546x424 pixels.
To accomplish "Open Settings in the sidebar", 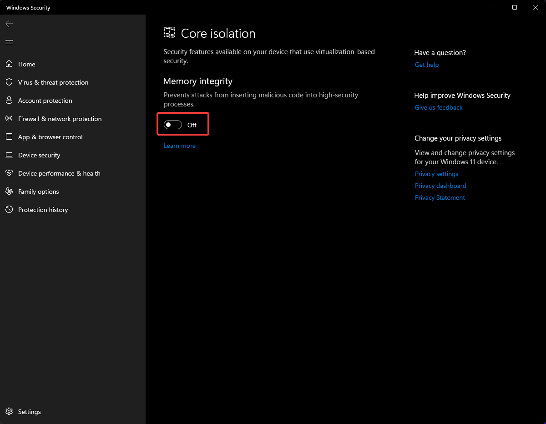I will (x=73, y=412).
